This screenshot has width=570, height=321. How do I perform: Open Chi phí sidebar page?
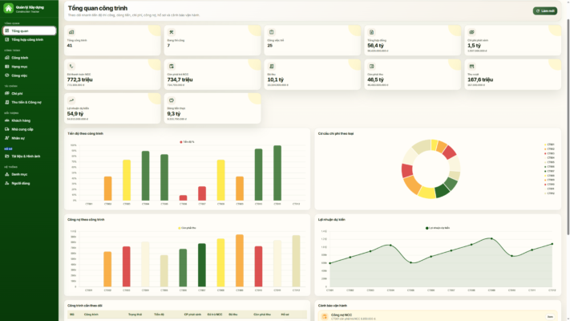tap(29, 94)
